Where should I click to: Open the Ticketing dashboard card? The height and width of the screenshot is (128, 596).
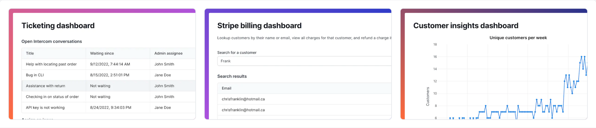pyautogui.click(x=102, y=64)
